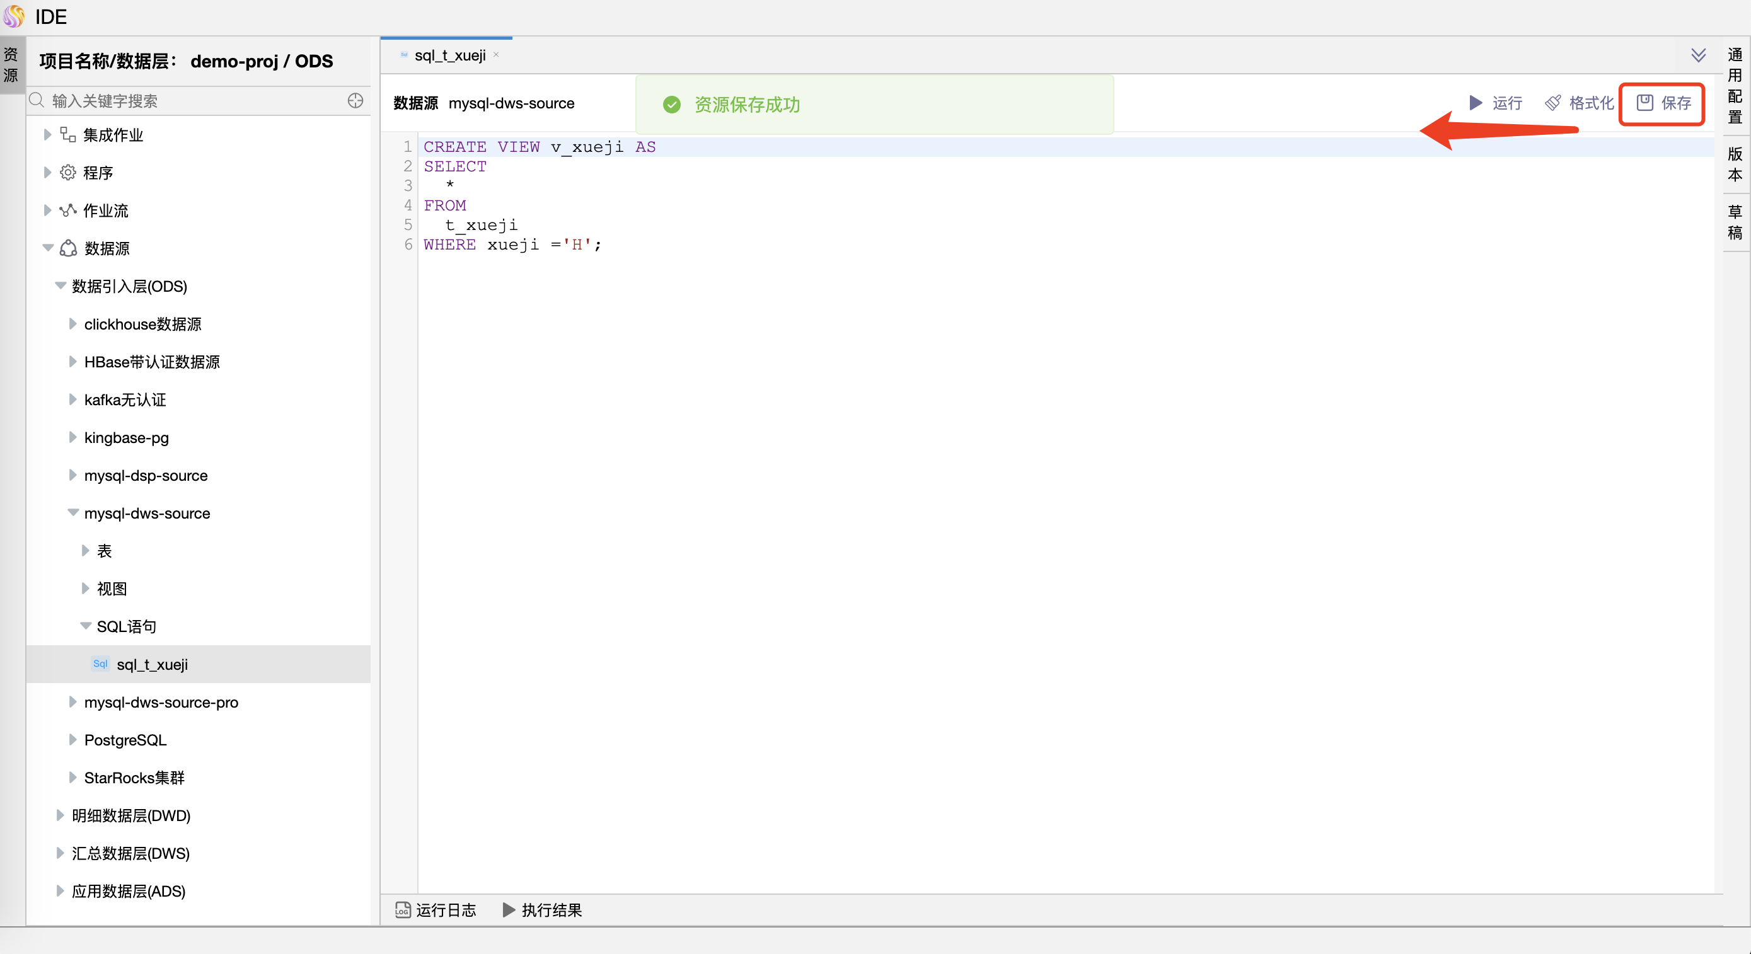
Task: Expand the 集成作业 tree node
Action: (47, 134)
